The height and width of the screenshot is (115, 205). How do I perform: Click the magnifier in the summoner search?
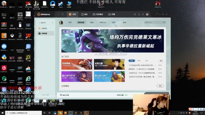point(164,22)
